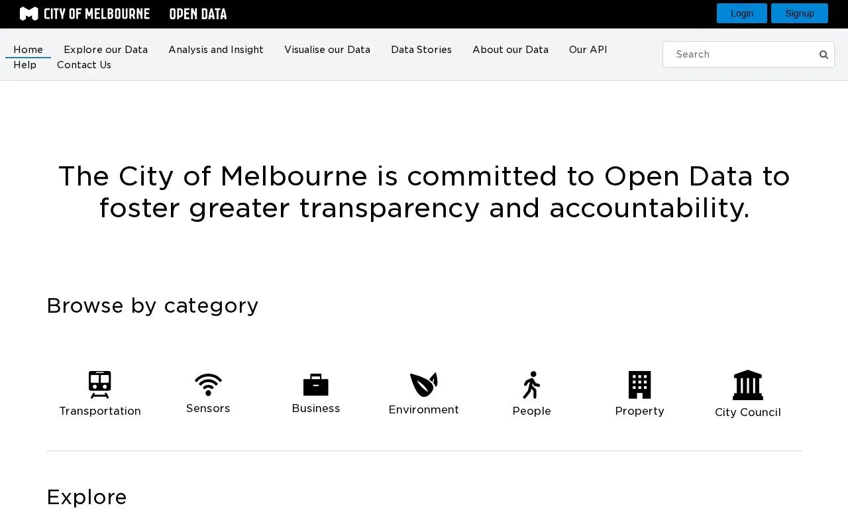Click the "Browse by category" heading
The height and width of the screenshot is (530, 848).
click(x=152, y=306)
